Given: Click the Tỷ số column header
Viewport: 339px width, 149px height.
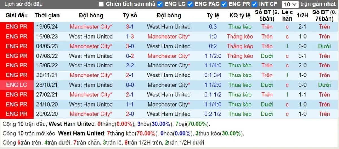Looking at the screenshot, I should pos(130,16).
